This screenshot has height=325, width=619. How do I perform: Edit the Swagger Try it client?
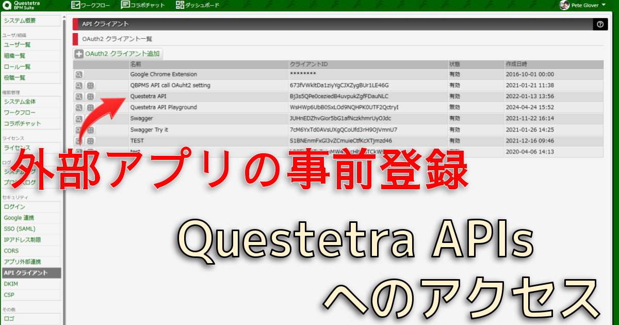[x=91, y=130]
